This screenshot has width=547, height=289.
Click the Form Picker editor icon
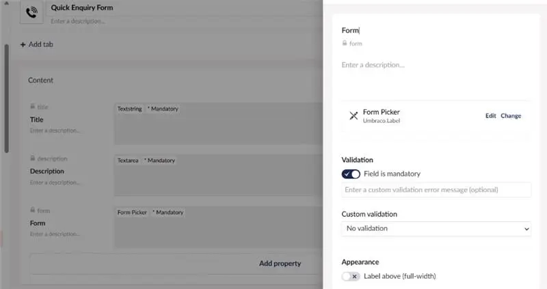coord(353,115)
